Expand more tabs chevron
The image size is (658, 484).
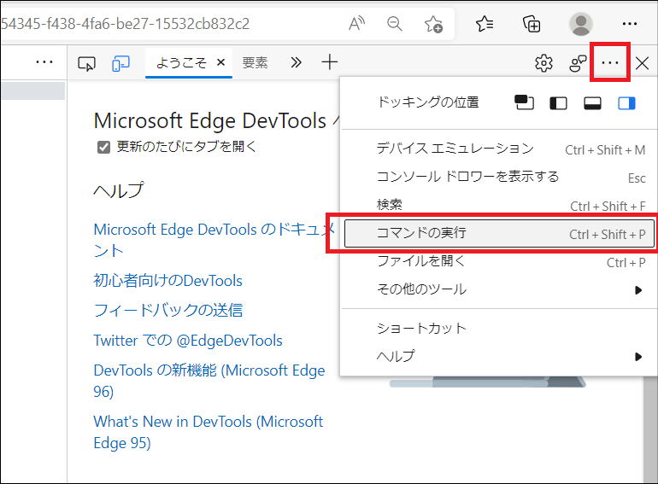[297, 62]
